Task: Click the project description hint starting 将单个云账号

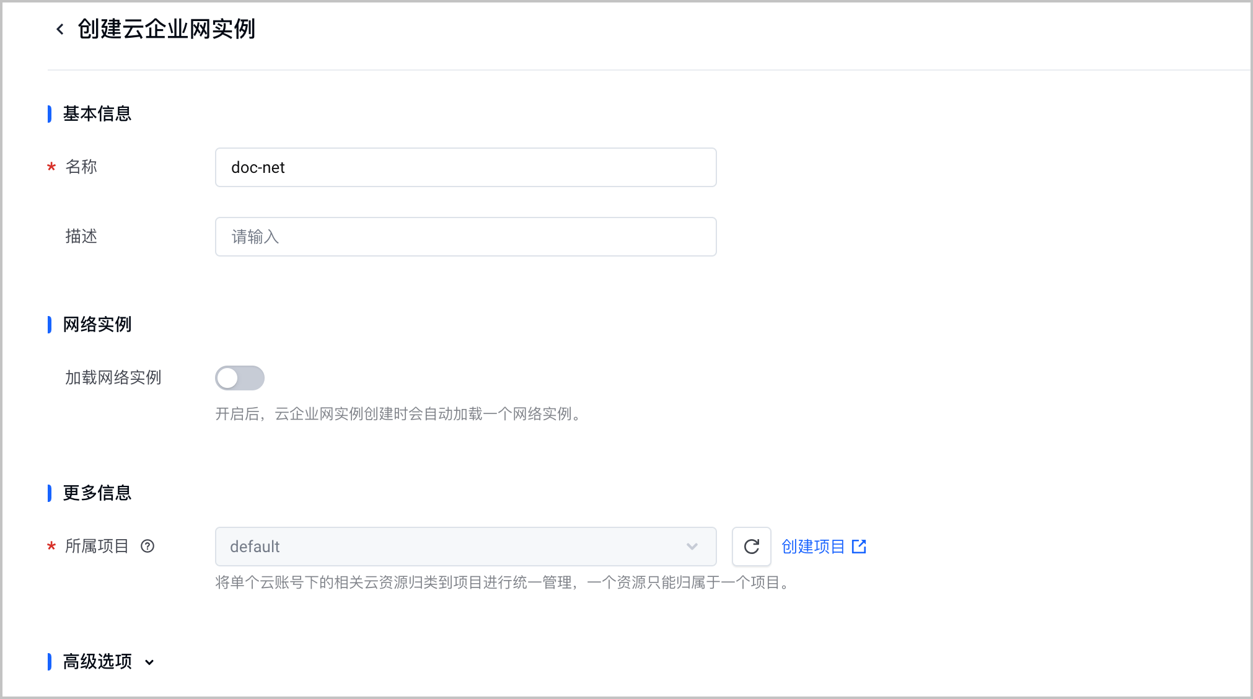Action: (504, 582)
